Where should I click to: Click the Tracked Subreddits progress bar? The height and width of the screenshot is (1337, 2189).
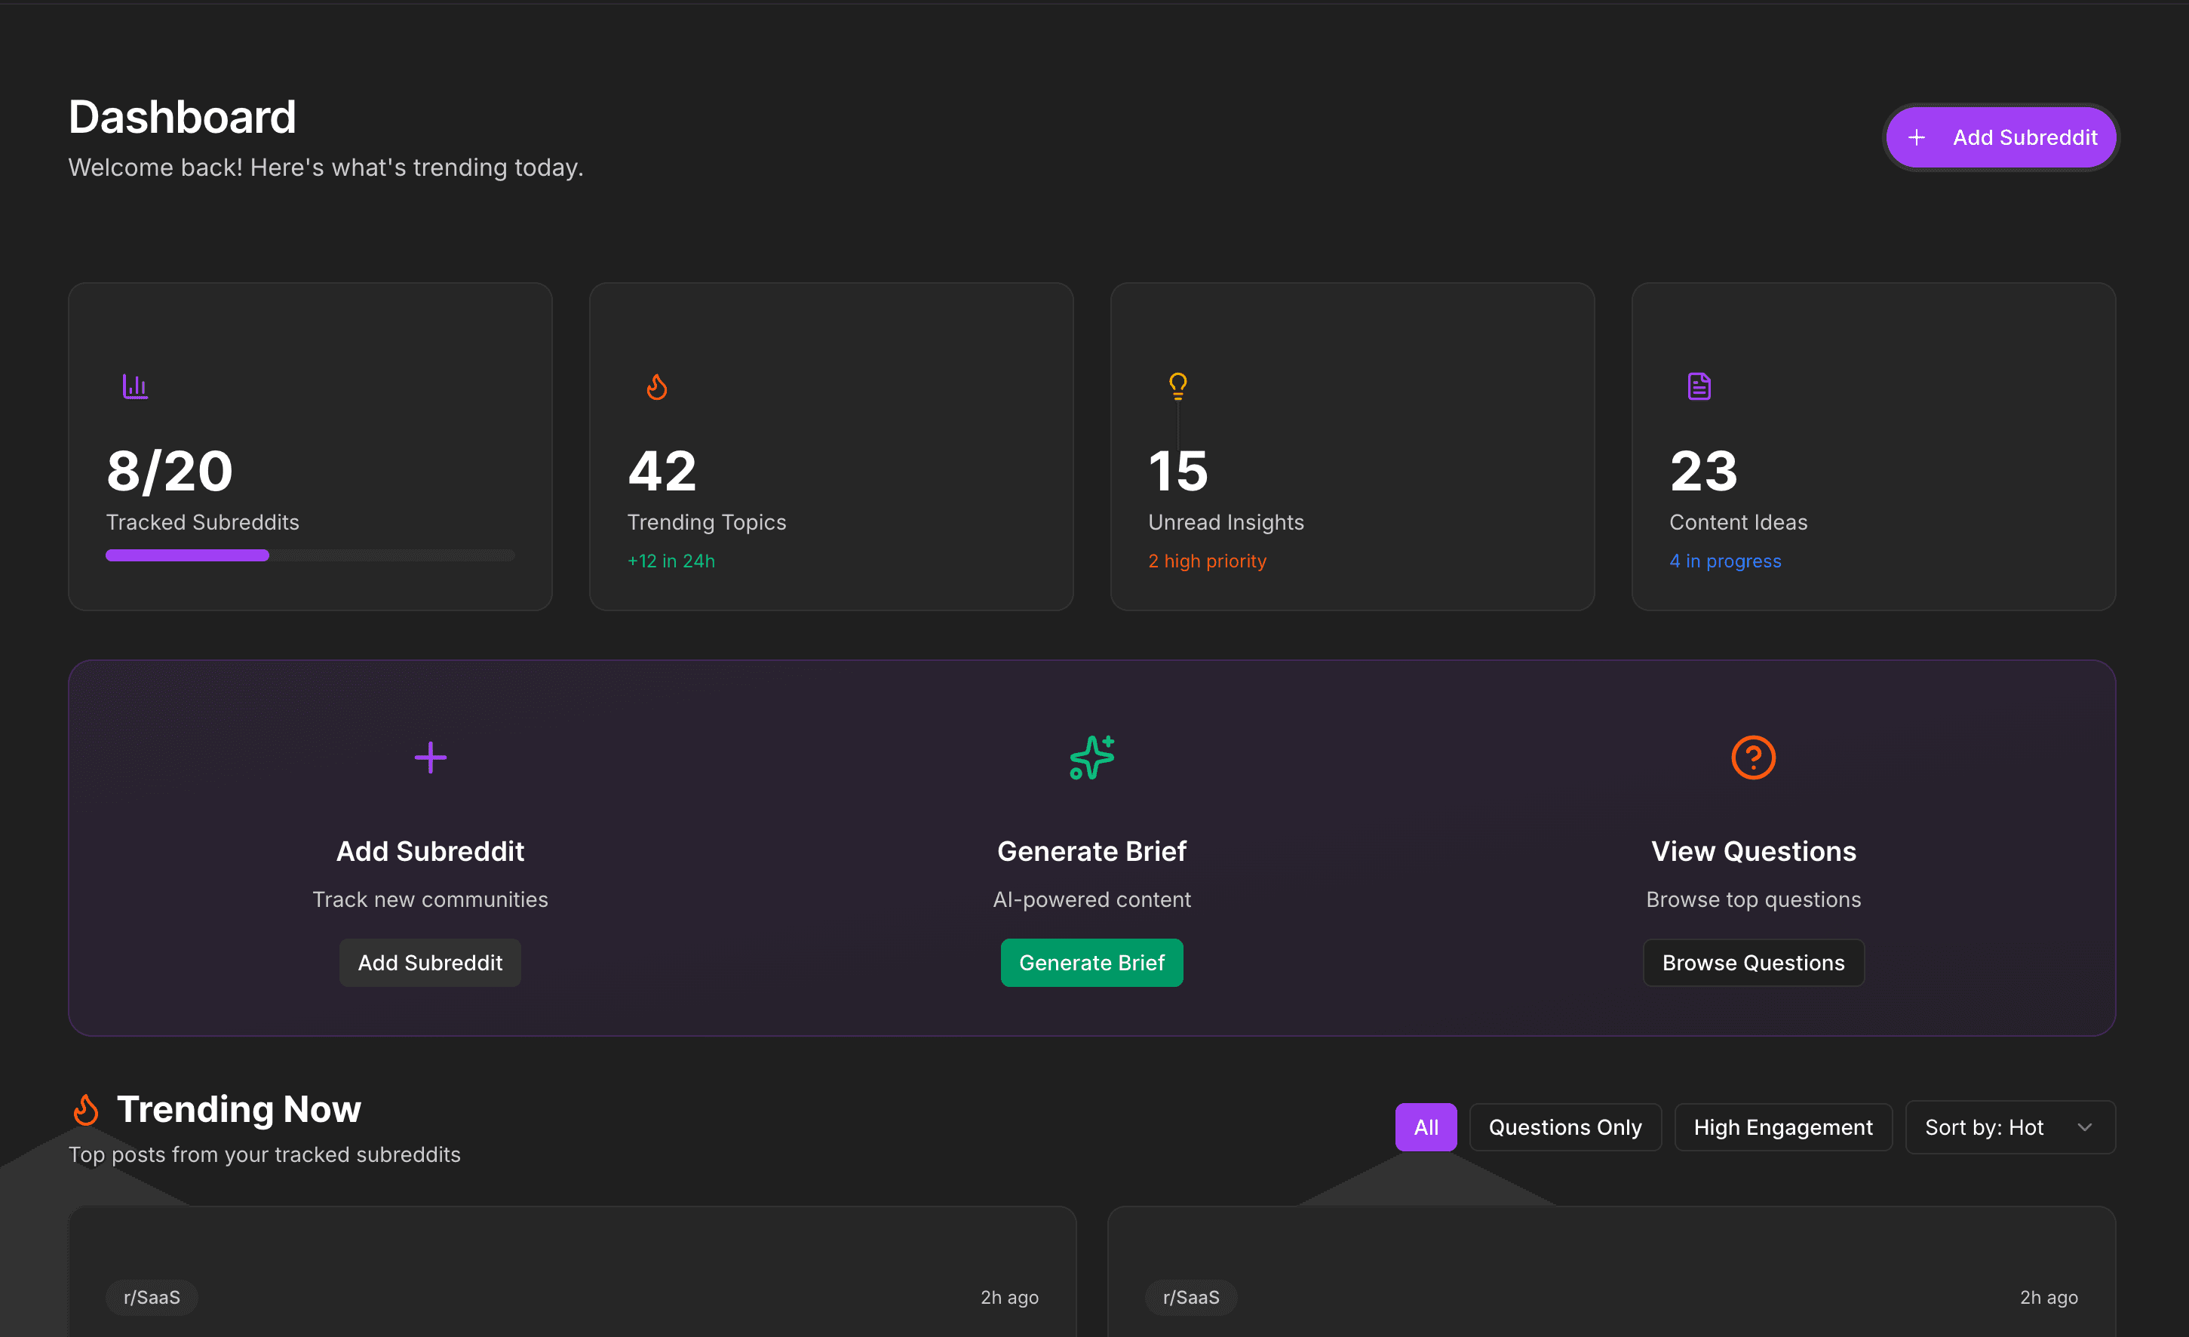click(310, 555)
